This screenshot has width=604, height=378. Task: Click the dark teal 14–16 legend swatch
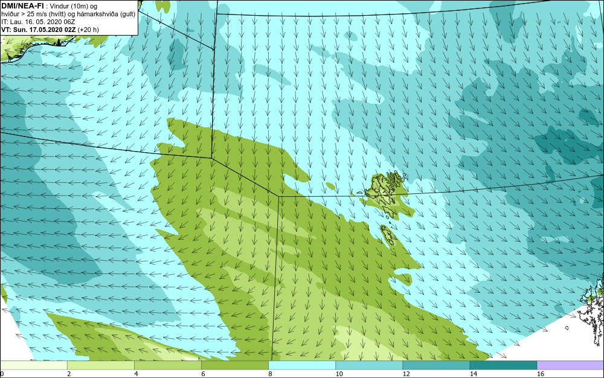[503, 365]
